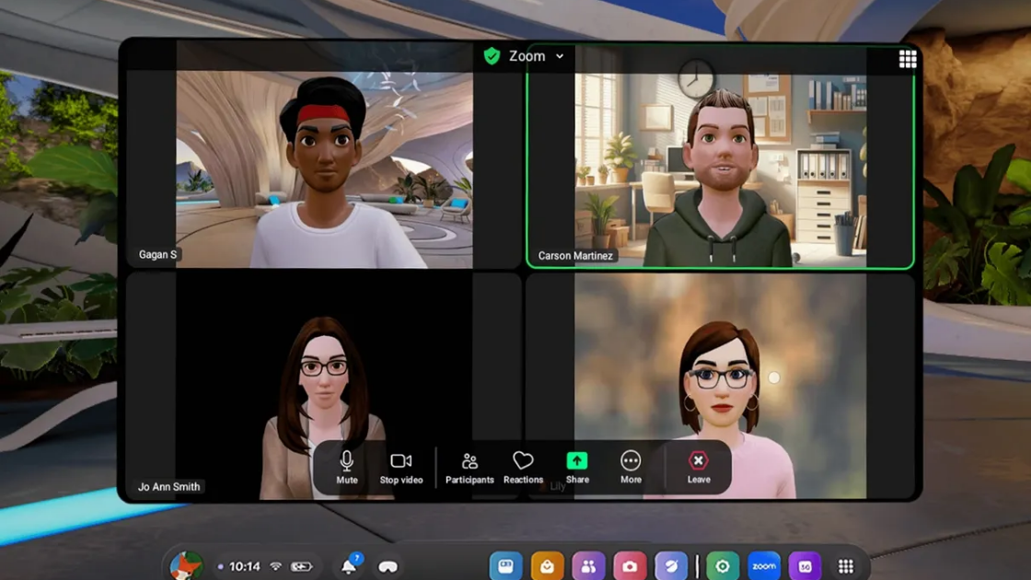Check the battery status icon
This screenshot has height=580, width=1031.
301,566
